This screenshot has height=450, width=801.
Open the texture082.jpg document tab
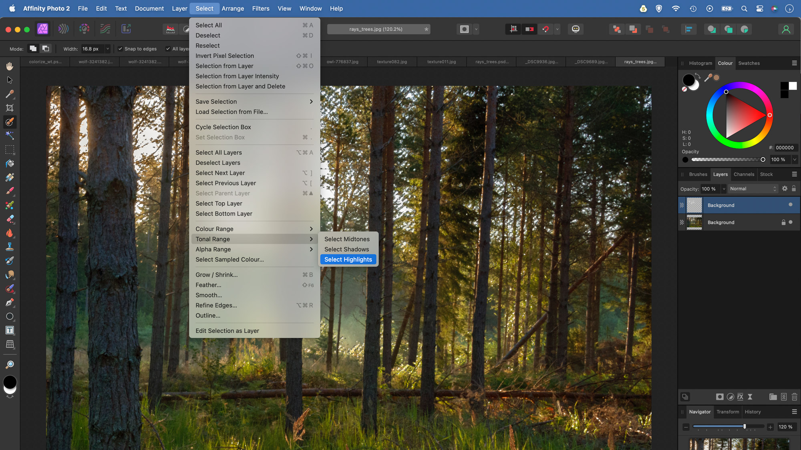392,62
